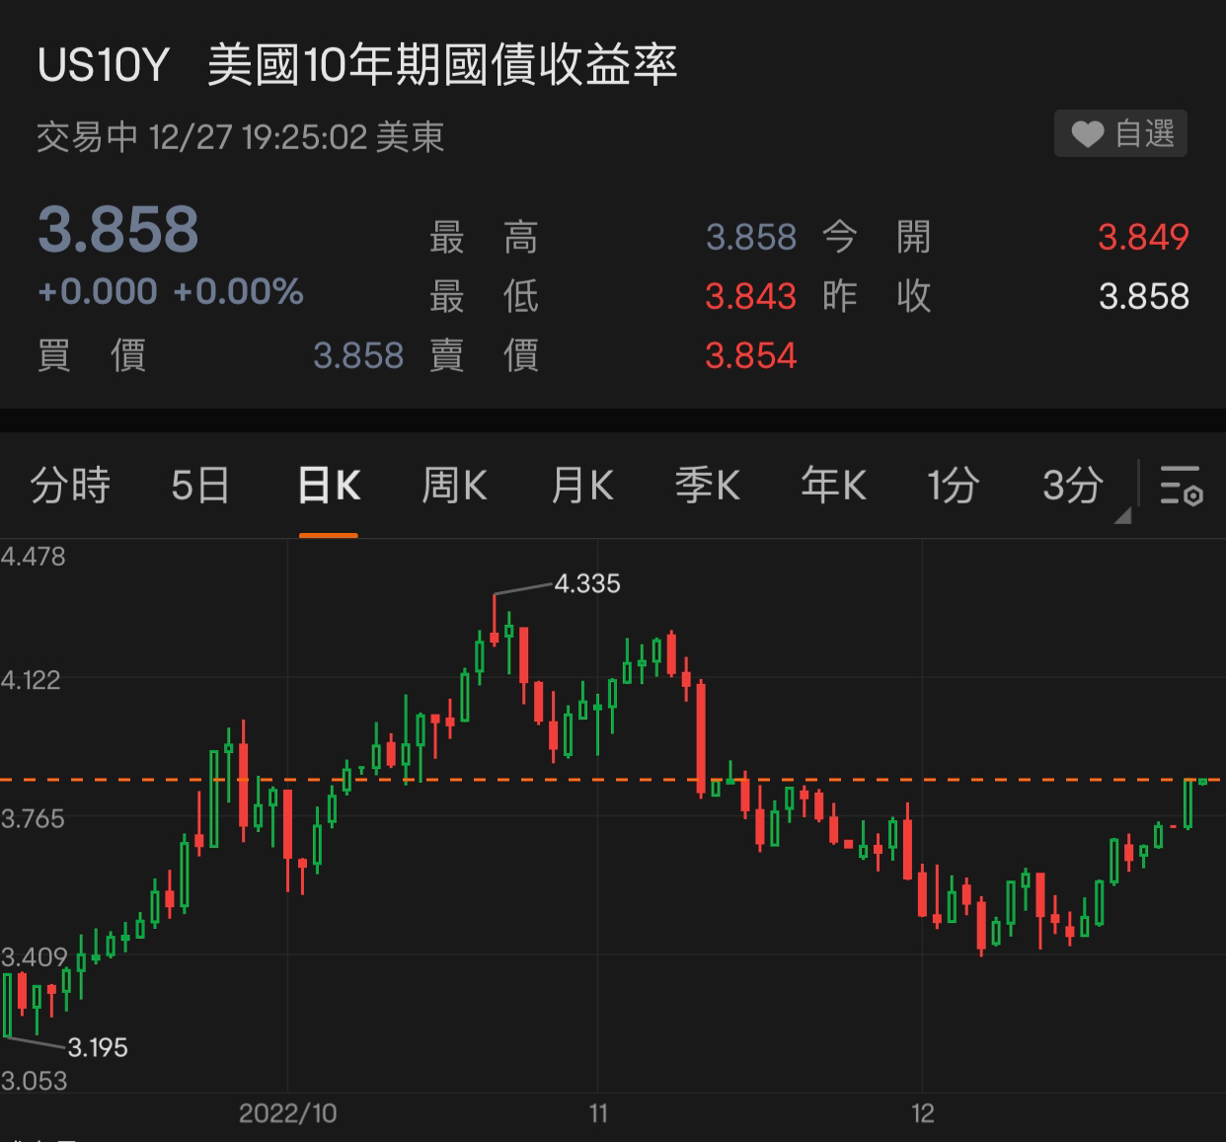
Task: Select the 季K chart tab
Action: pos(707,485)
